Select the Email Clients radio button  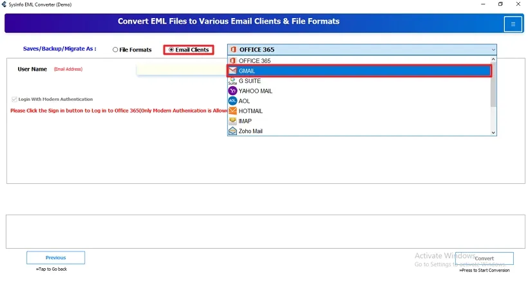click(171, 50)
